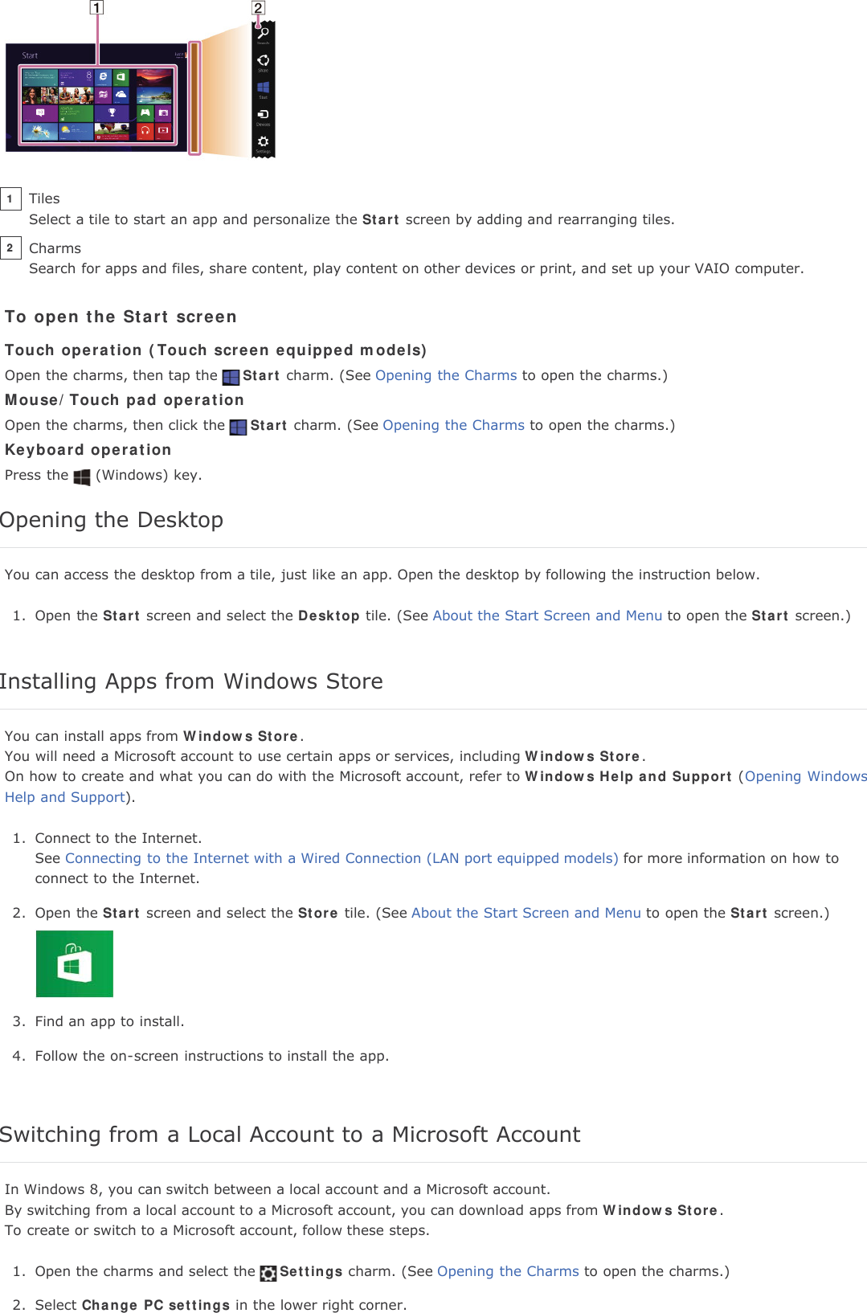Click the "Tiles" legend label
Viewport: 867px width, 1313px height.
click(44, 198)
